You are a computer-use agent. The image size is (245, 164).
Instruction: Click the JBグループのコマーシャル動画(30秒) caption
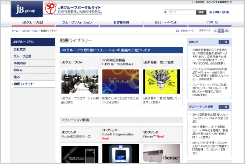coord(80,100)
